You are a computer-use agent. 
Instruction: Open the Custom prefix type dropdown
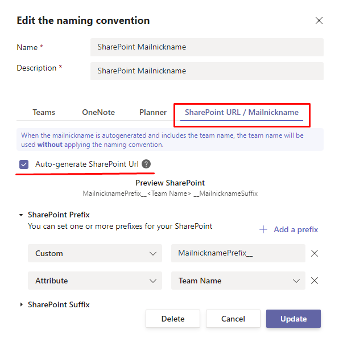(95, 253)
